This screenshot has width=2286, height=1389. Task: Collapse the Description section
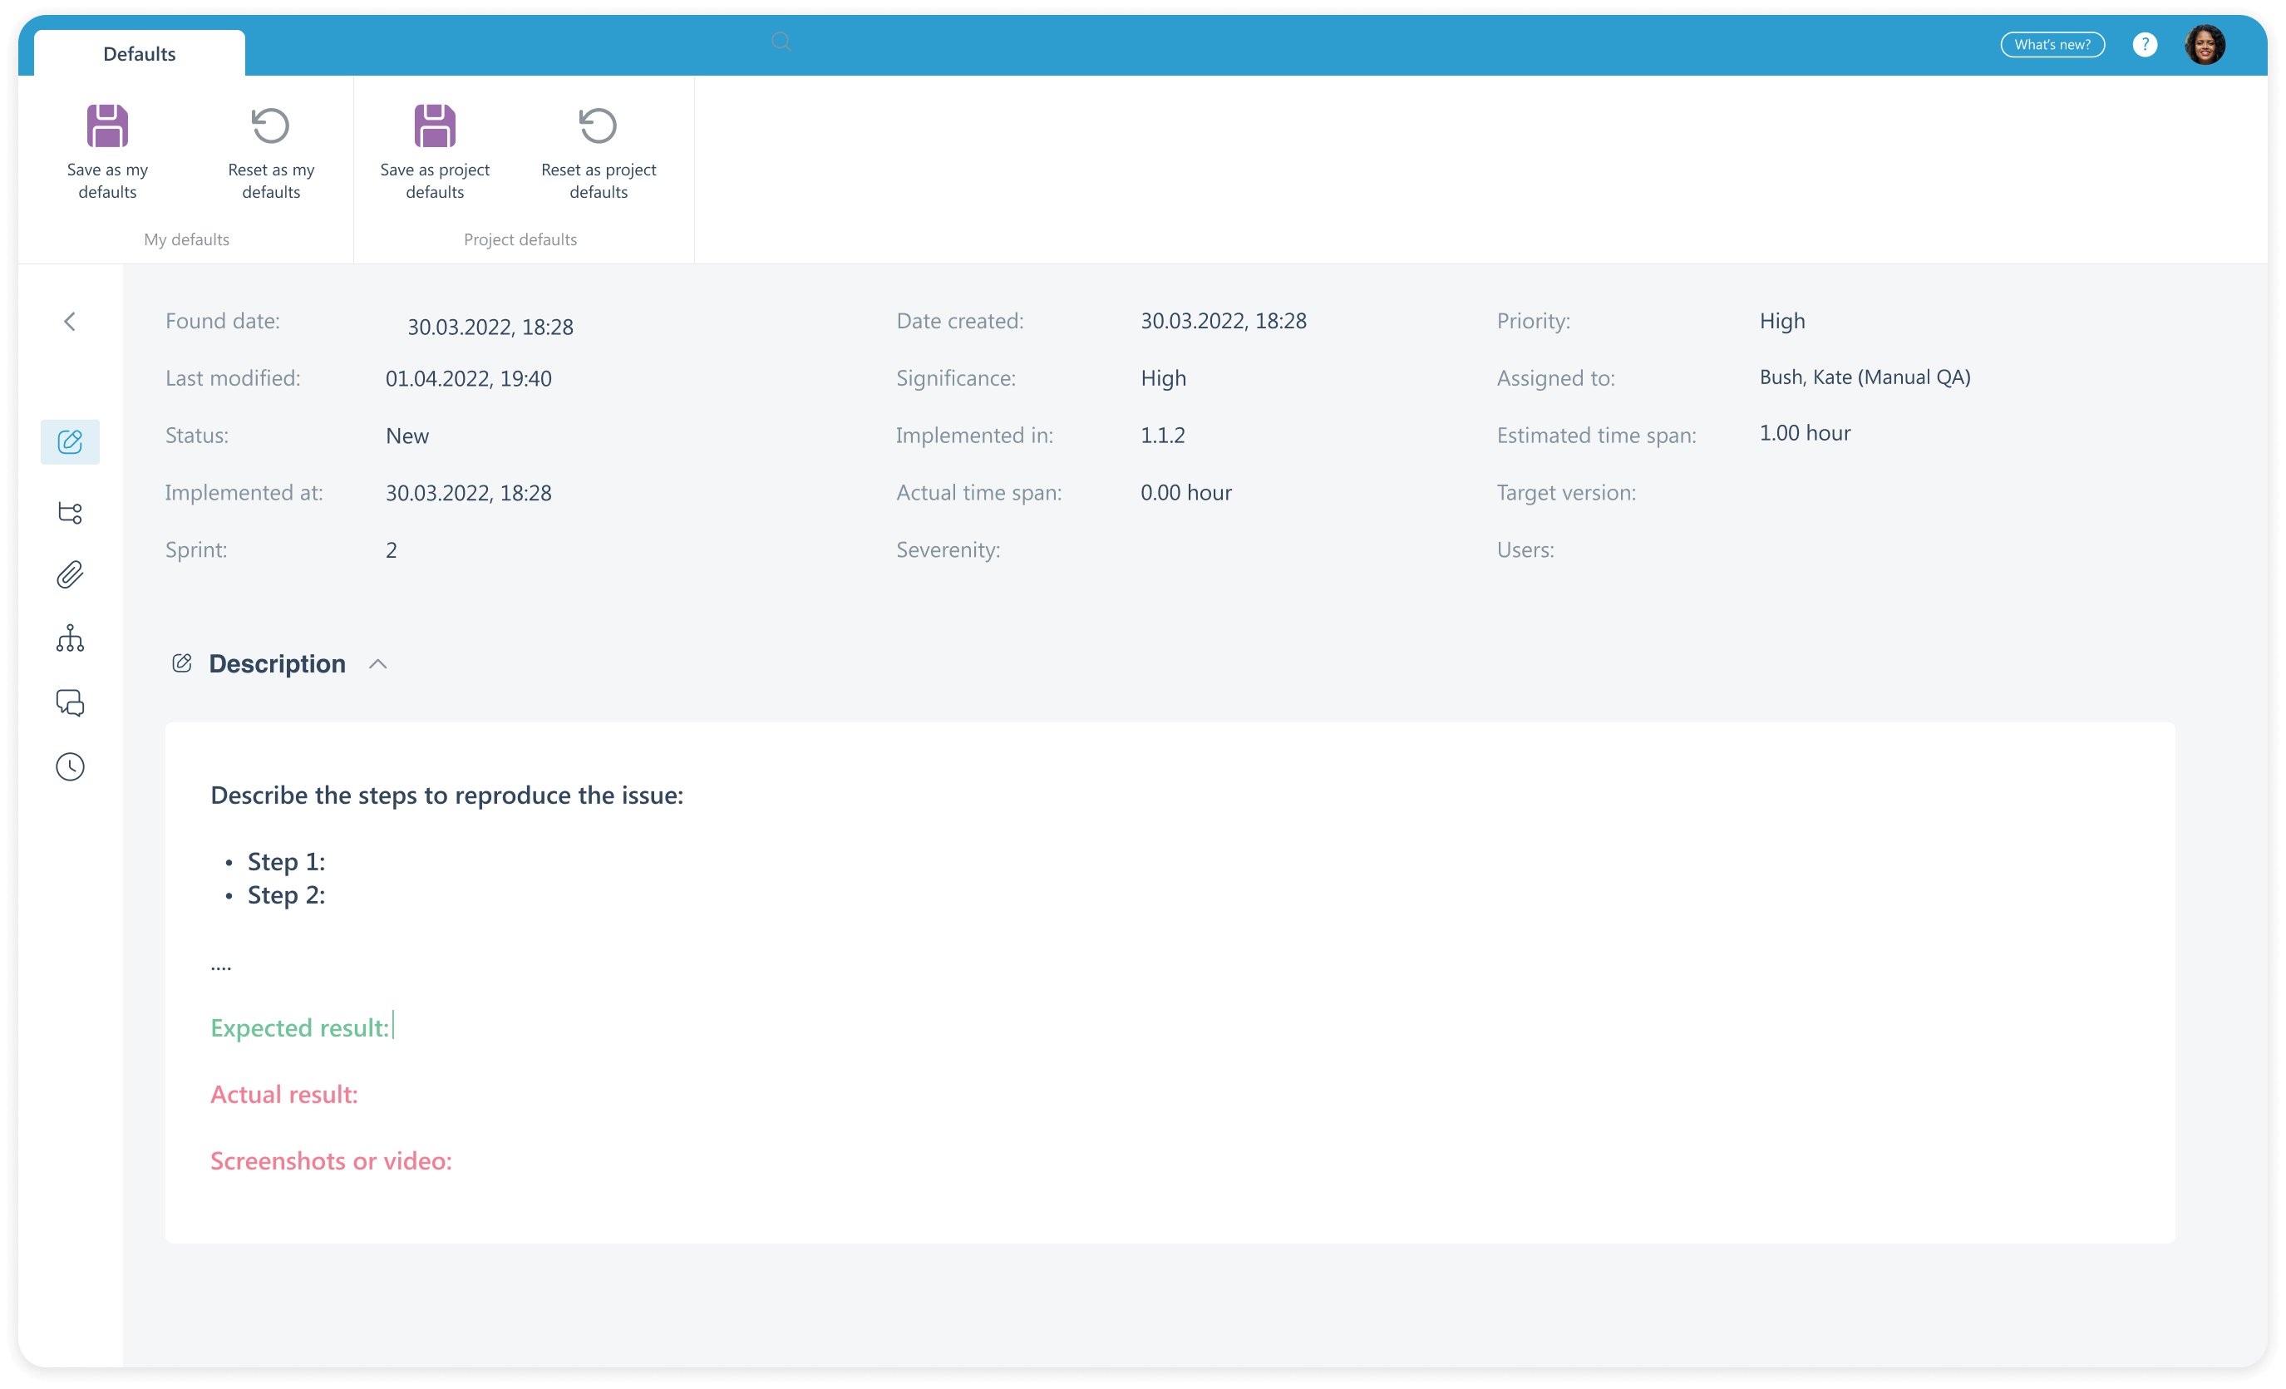(377, 664)
